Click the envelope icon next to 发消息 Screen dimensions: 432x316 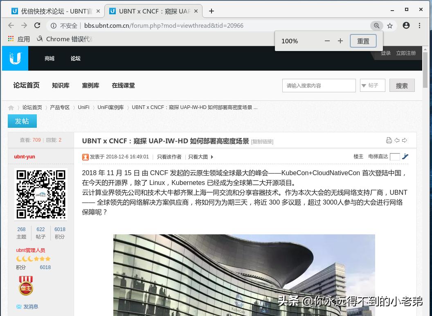pyautogui.click(x=18, y=306)
